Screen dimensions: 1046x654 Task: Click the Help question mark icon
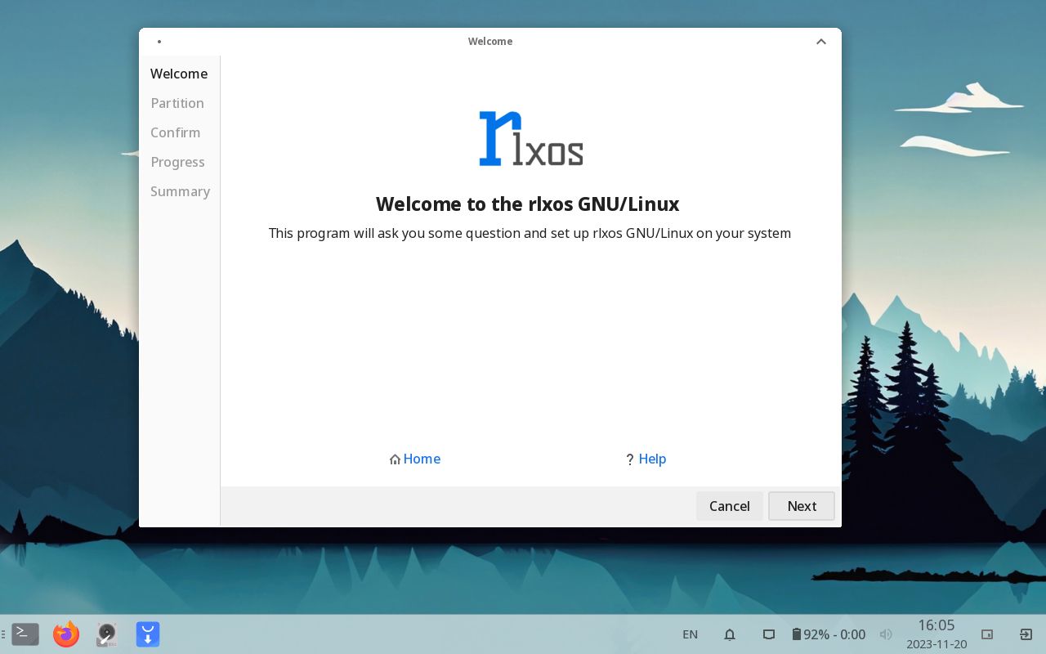(x=629, y=459)
